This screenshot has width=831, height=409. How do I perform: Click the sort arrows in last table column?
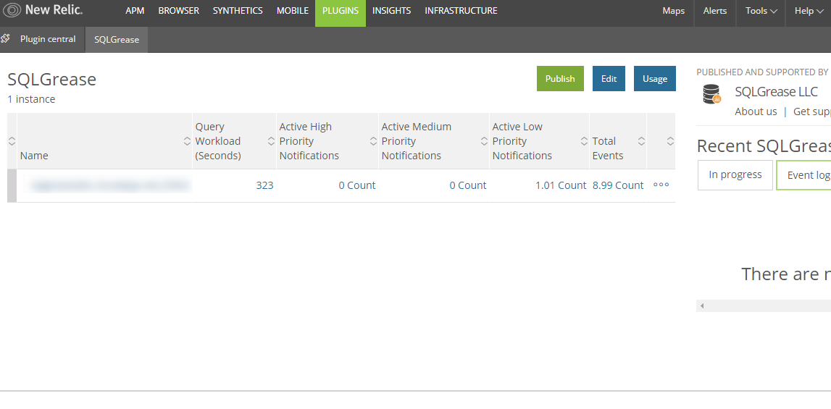tap(670, 141)
